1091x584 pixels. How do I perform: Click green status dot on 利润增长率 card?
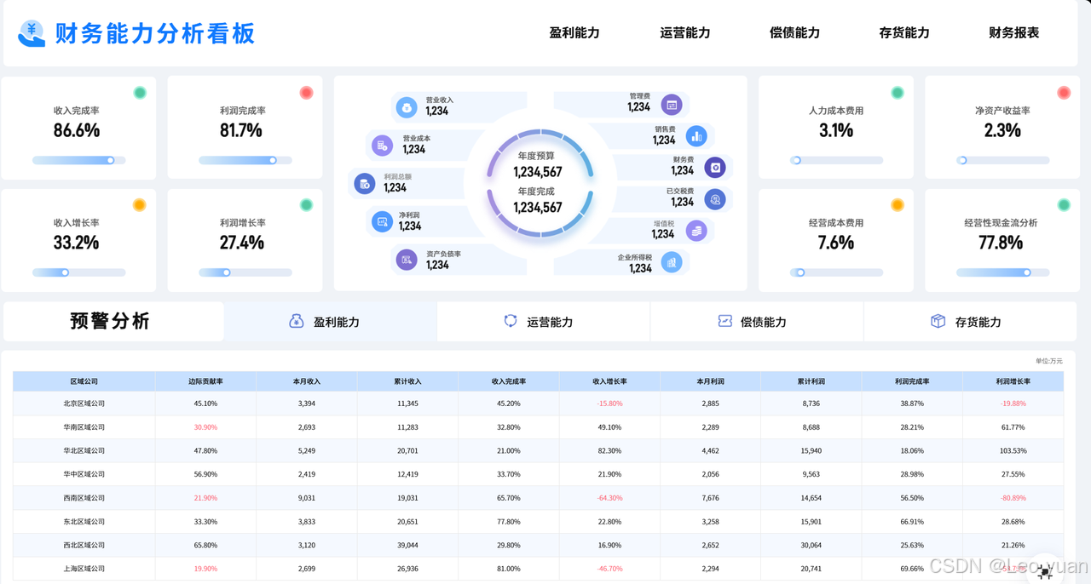coord(306,205)
